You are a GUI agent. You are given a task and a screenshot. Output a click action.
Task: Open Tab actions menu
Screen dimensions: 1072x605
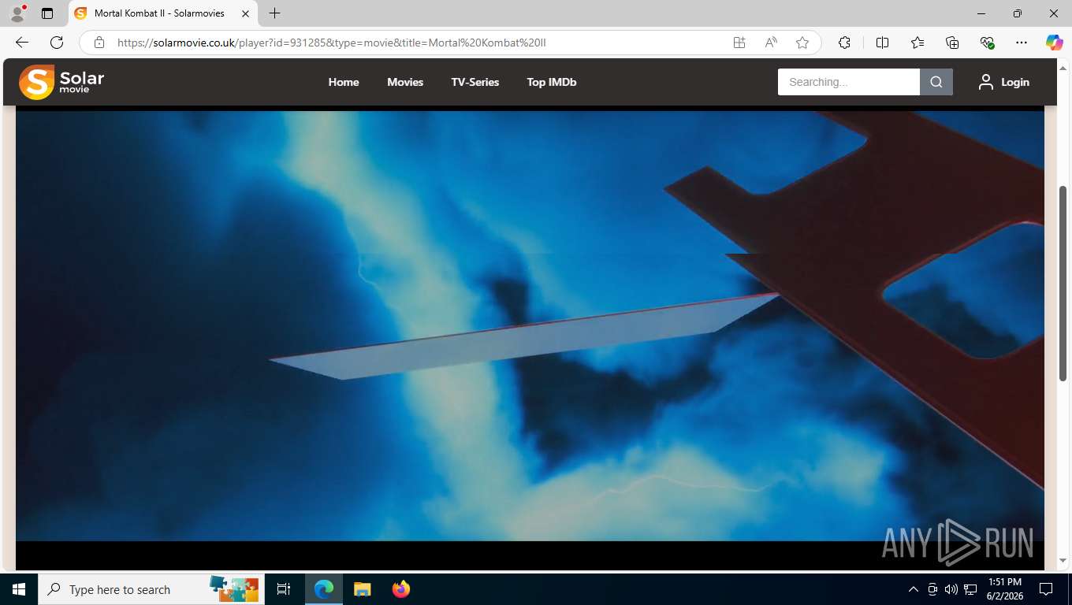pyautogui.click(x=47, y=13)
